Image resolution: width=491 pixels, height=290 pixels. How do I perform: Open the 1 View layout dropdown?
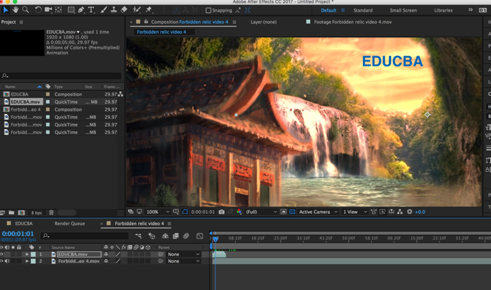click(x=354, y=212)
